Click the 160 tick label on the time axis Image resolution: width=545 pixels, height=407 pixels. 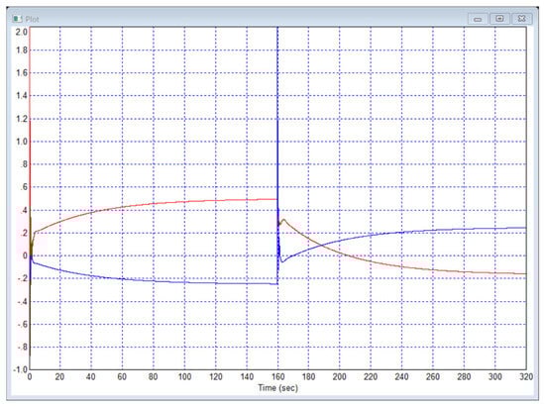277,376
